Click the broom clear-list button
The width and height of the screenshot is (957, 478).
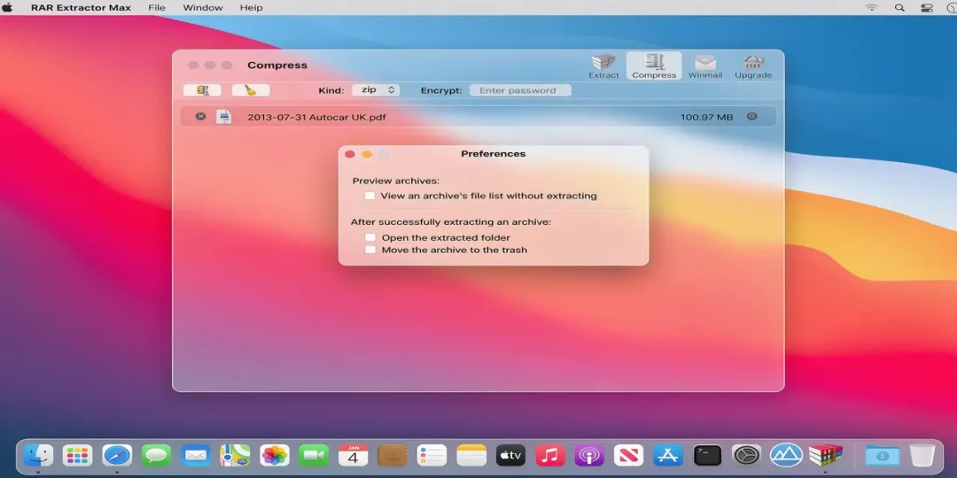[250, 90]
